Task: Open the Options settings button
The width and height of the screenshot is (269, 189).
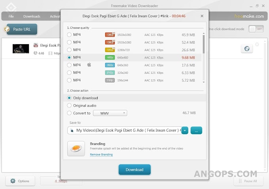Action: point(20,181)
